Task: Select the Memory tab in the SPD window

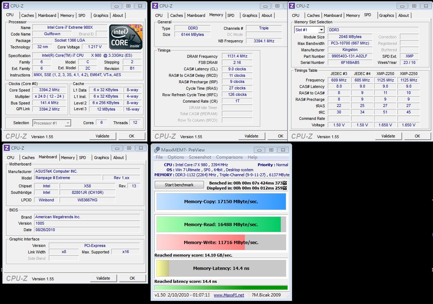Action: tap(353, 15)
